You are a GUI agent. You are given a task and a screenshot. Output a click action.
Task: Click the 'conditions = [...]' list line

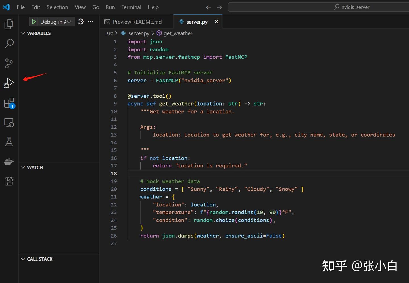click(222, 189)
